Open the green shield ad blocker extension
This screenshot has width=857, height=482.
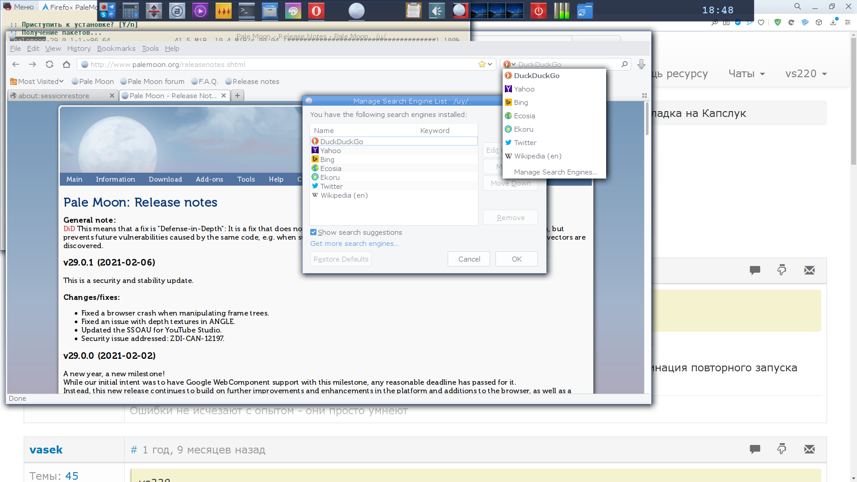[778, 22]
